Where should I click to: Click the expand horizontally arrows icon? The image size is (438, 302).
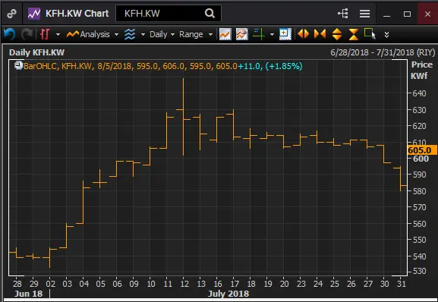coord(304,34)
